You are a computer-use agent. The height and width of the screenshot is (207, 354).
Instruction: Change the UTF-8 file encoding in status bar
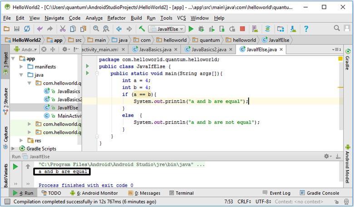pos(263,202)
